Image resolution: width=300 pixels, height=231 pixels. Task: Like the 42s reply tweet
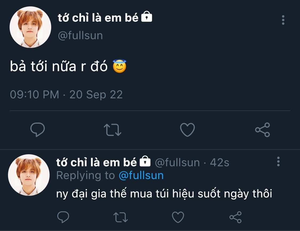tap(178, 217)
